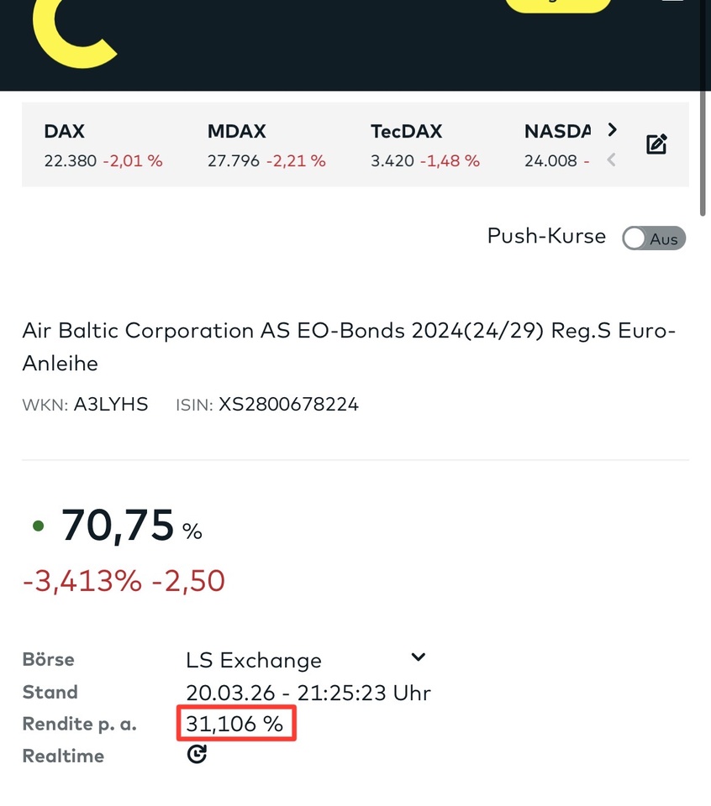Toggle Push-Kurse switch on
The width and height of the screenshot is (711, 806).
654,238
